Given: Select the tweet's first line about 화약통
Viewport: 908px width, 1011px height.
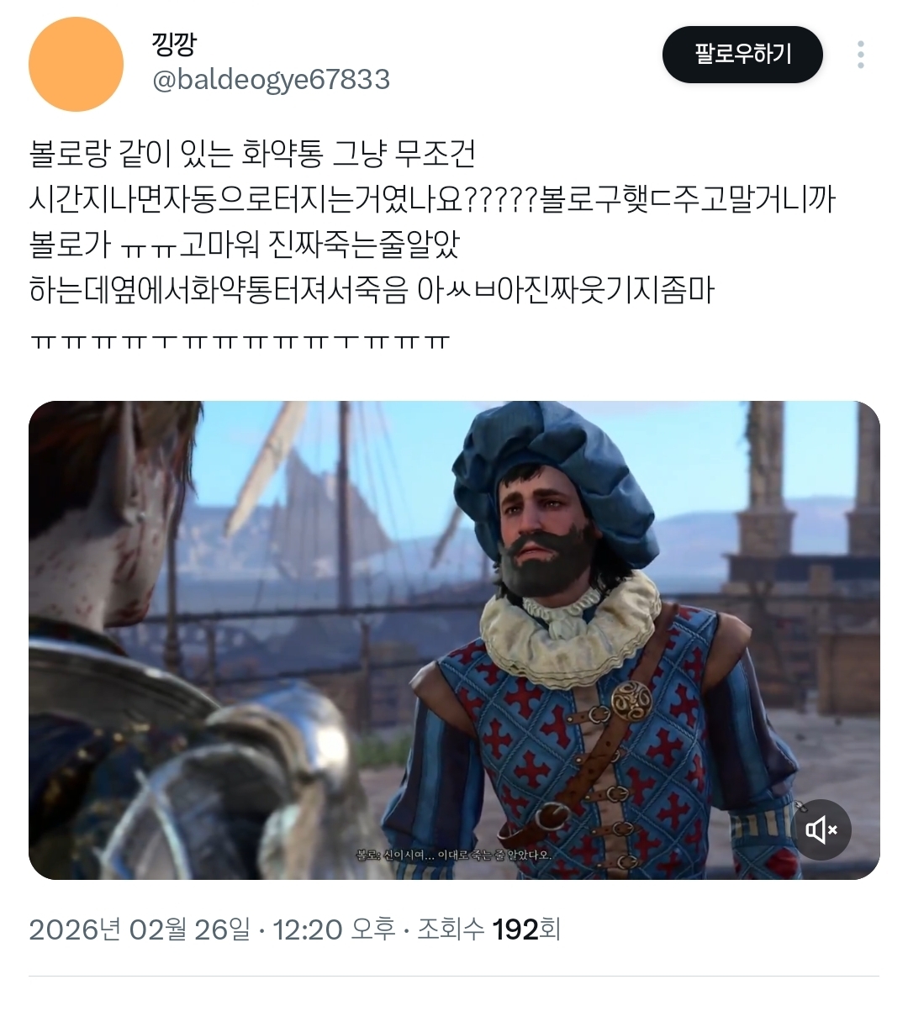Looking at the screenshot, I should (253, 153).
